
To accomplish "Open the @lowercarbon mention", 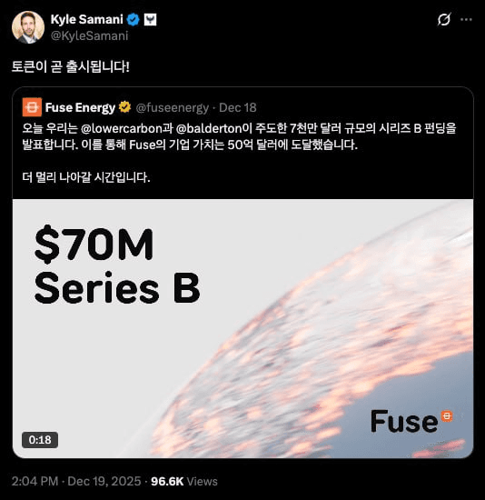I will click(x=122, y=128).
